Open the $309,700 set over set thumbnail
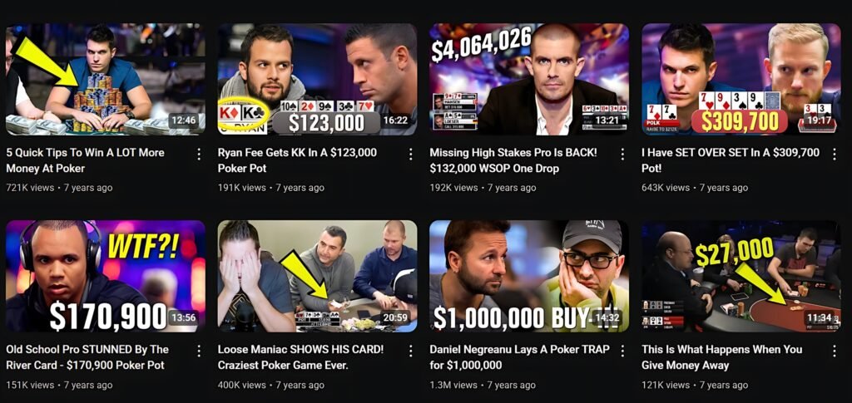Viewport: 852px width, 403px height. point(741,79)
